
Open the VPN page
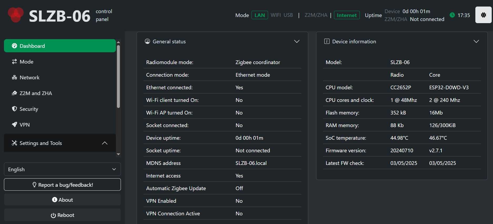[60, 124]
